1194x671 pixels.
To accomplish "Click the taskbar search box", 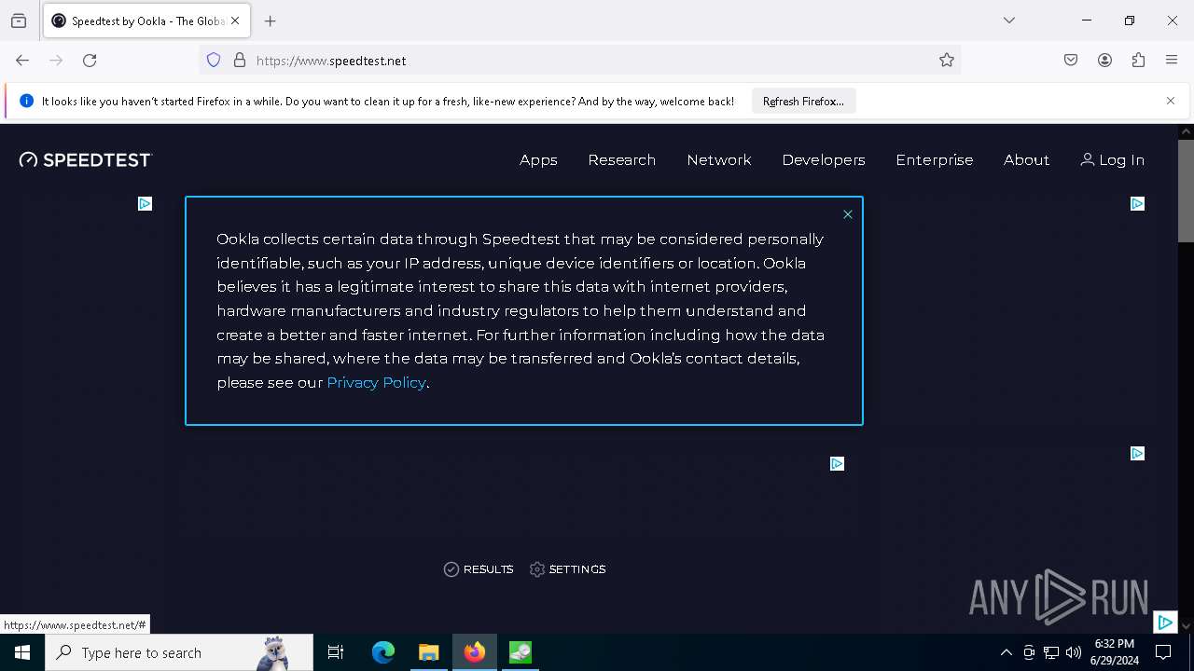I will click(179, 652).
